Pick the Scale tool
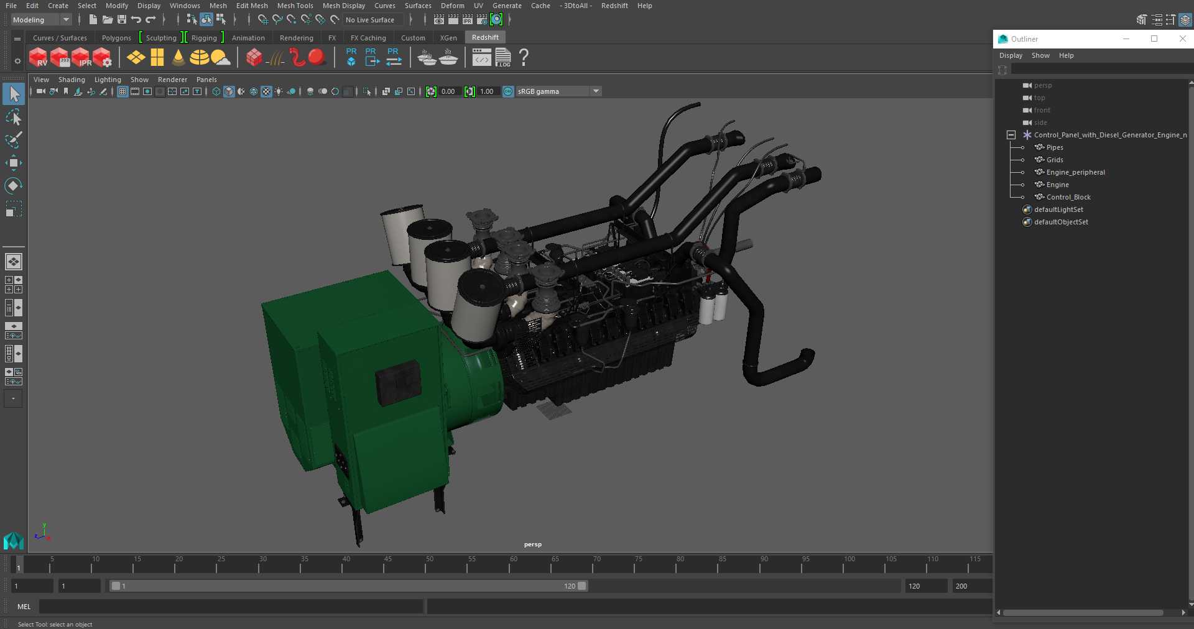 pos(14,208)
